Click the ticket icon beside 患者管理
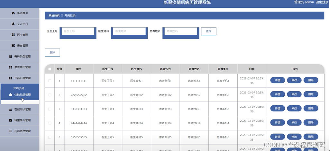 point(13,46)
